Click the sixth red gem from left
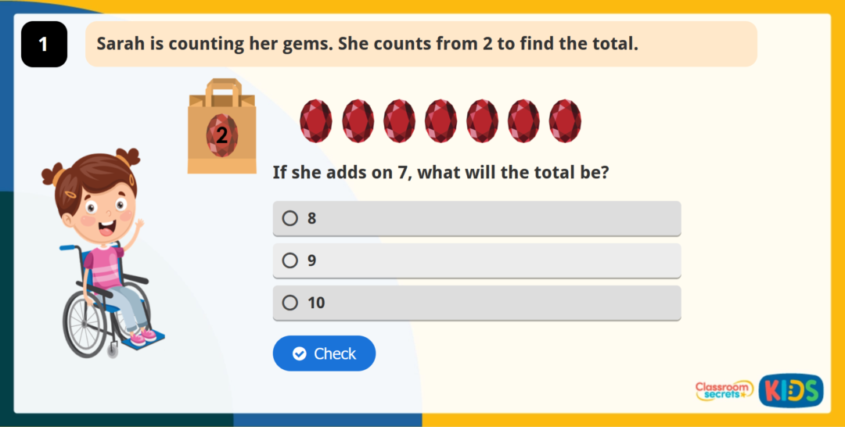 [523, 121]
